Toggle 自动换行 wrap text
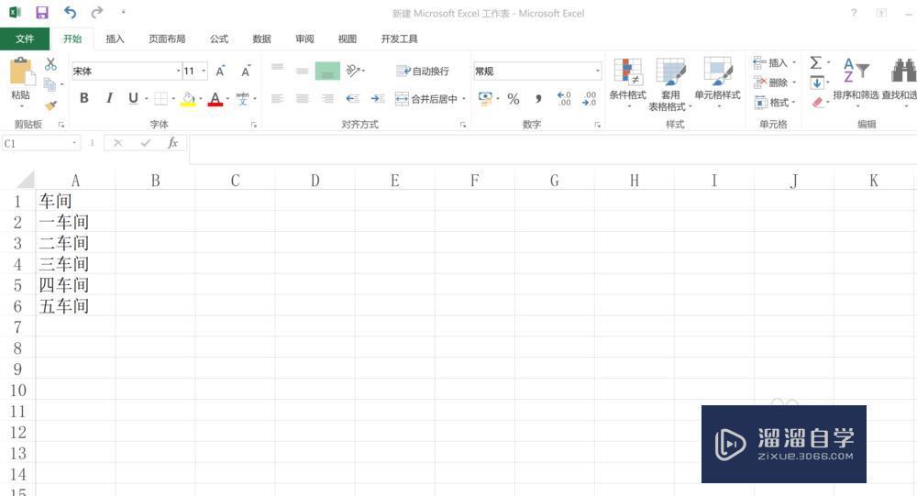Image resolution: width=917 pixels, height=496 pixels. click(422, 71)
